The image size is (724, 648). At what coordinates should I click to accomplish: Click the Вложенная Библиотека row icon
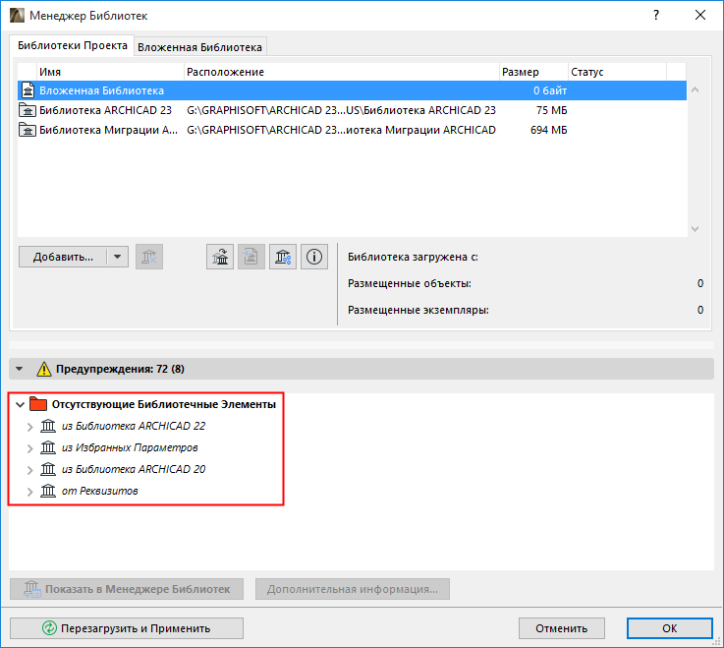28,90
